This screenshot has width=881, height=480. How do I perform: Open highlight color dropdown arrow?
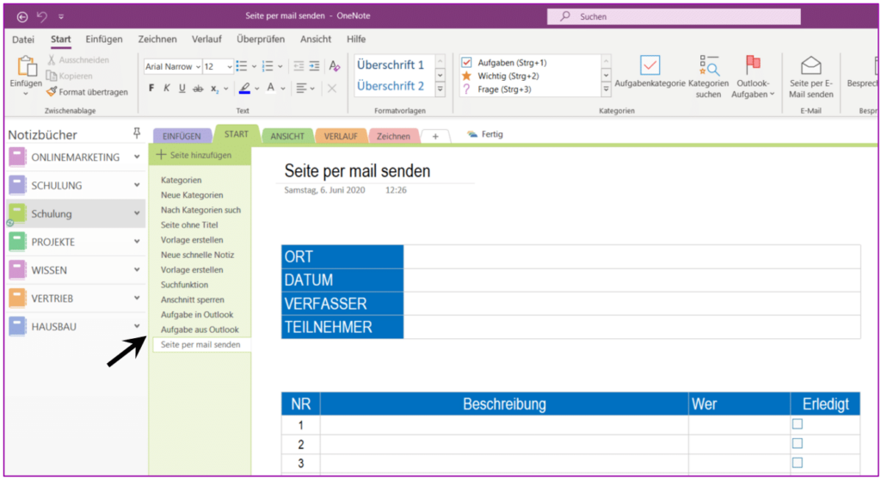click(x=256, y=89)
